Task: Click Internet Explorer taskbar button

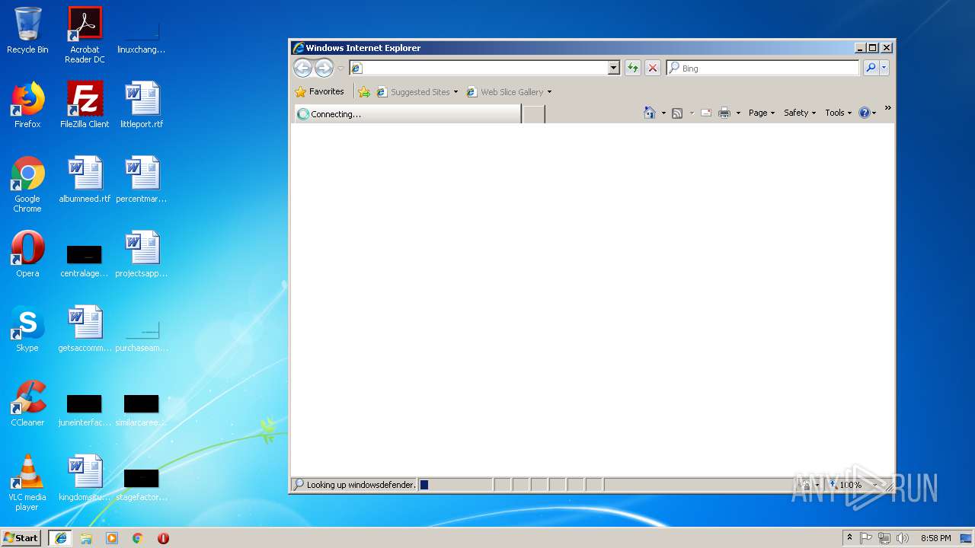Action: [61, 538]
